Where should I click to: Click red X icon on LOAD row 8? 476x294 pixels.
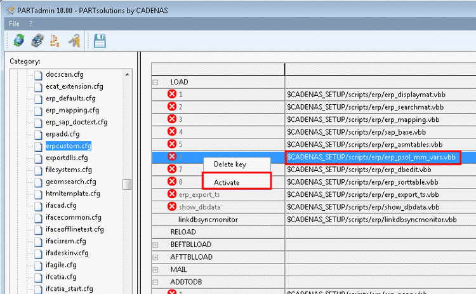click(172, 182)
